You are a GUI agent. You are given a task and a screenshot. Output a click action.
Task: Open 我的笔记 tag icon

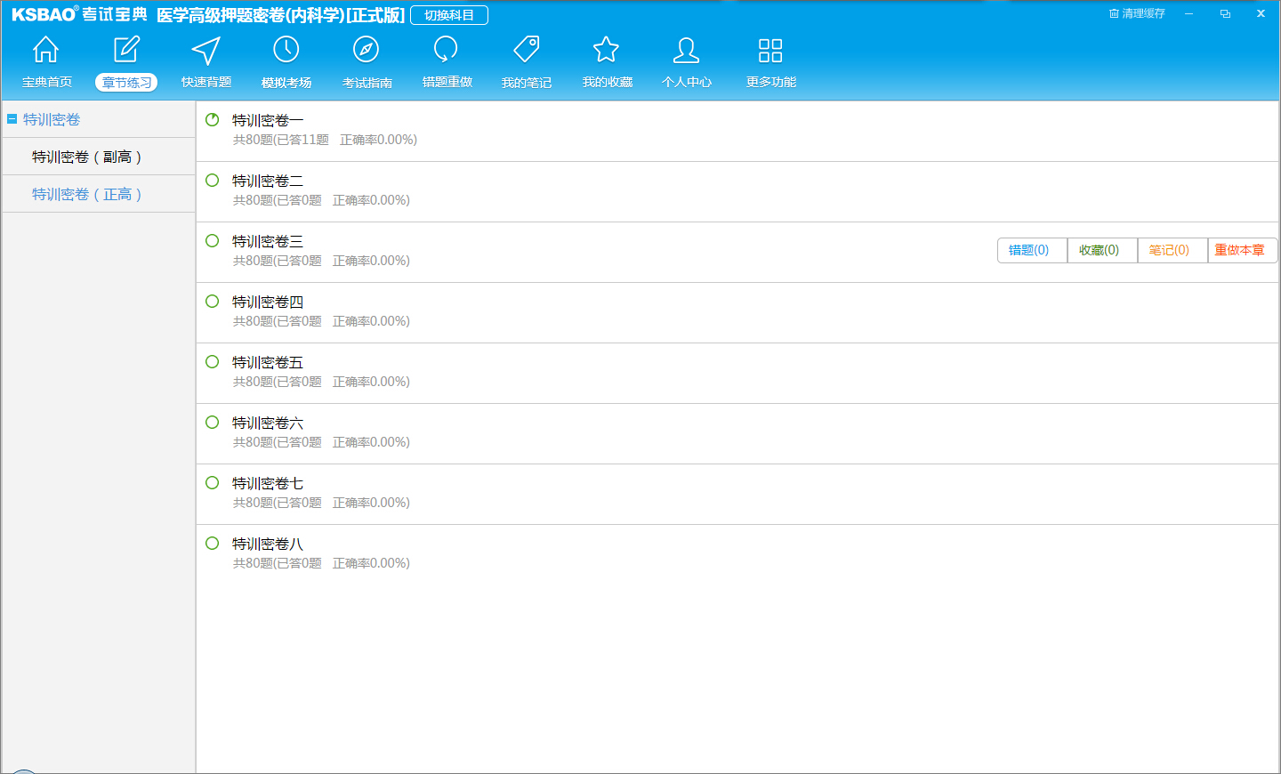527,50
